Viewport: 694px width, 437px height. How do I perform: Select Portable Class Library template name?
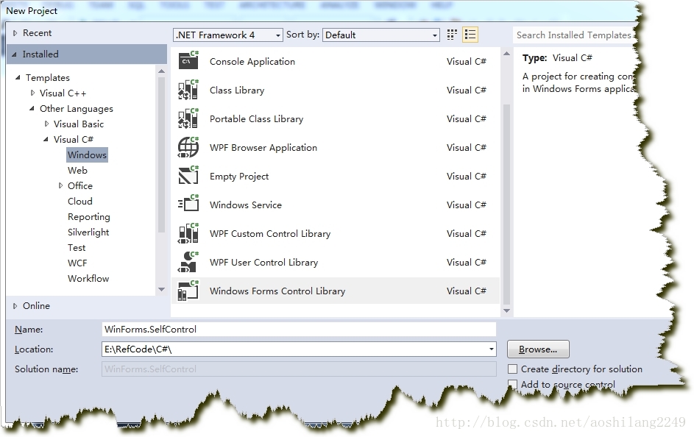[256, 119]
